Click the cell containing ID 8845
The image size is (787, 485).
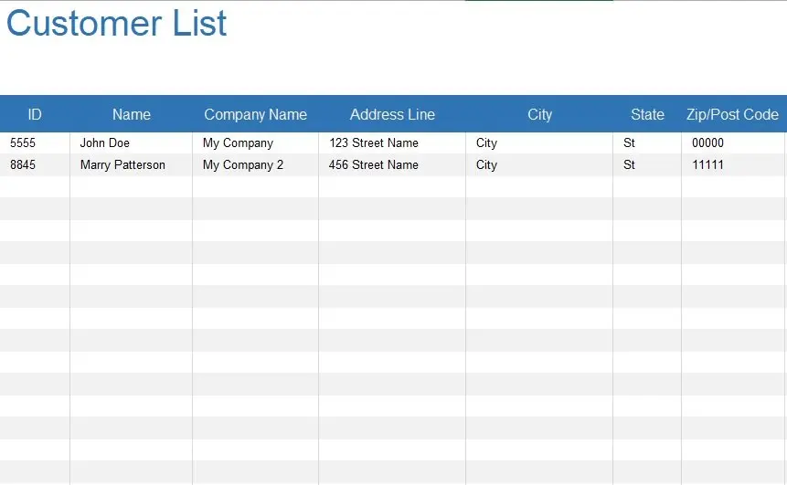(x=35, y=165)
